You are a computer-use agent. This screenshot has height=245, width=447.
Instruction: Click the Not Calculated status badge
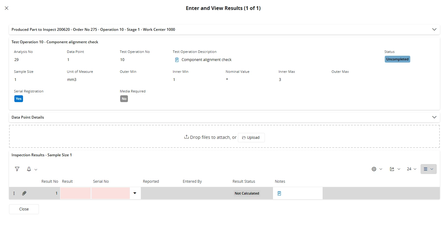[247, 193]
